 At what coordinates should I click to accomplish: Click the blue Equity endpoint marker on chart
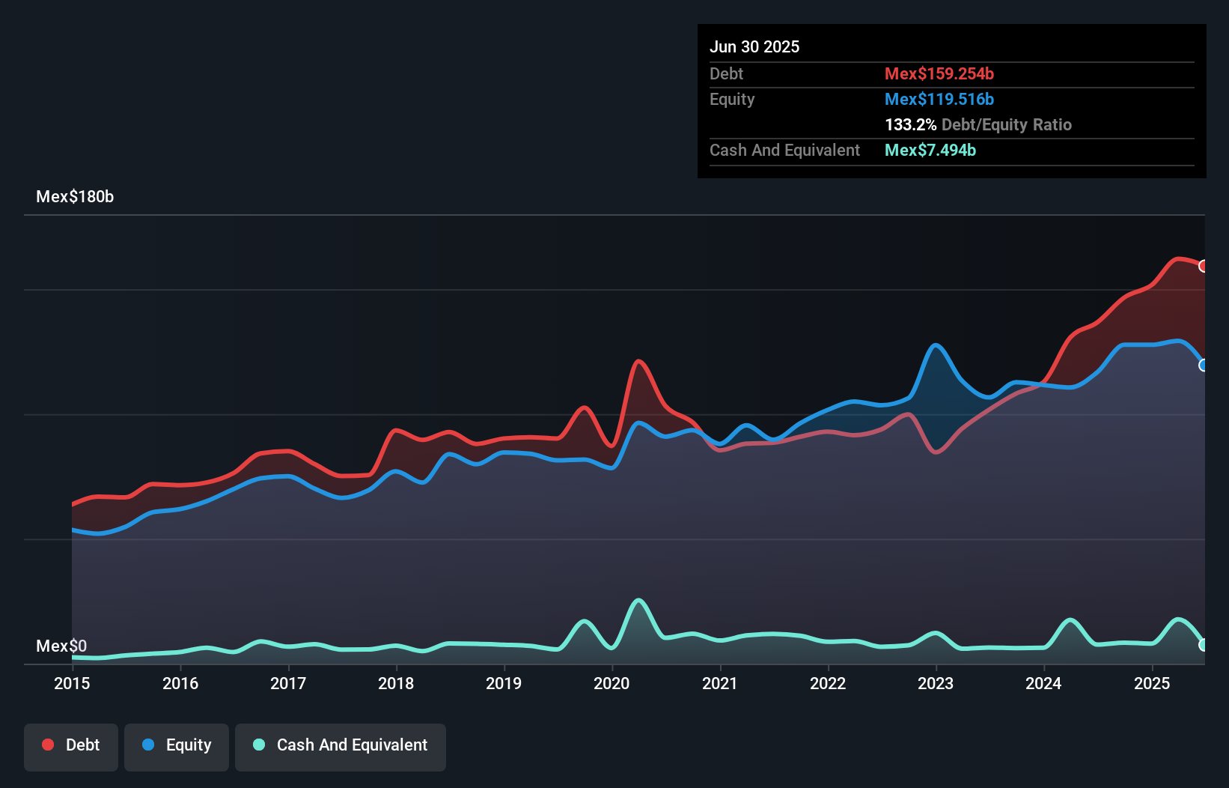1203,366
